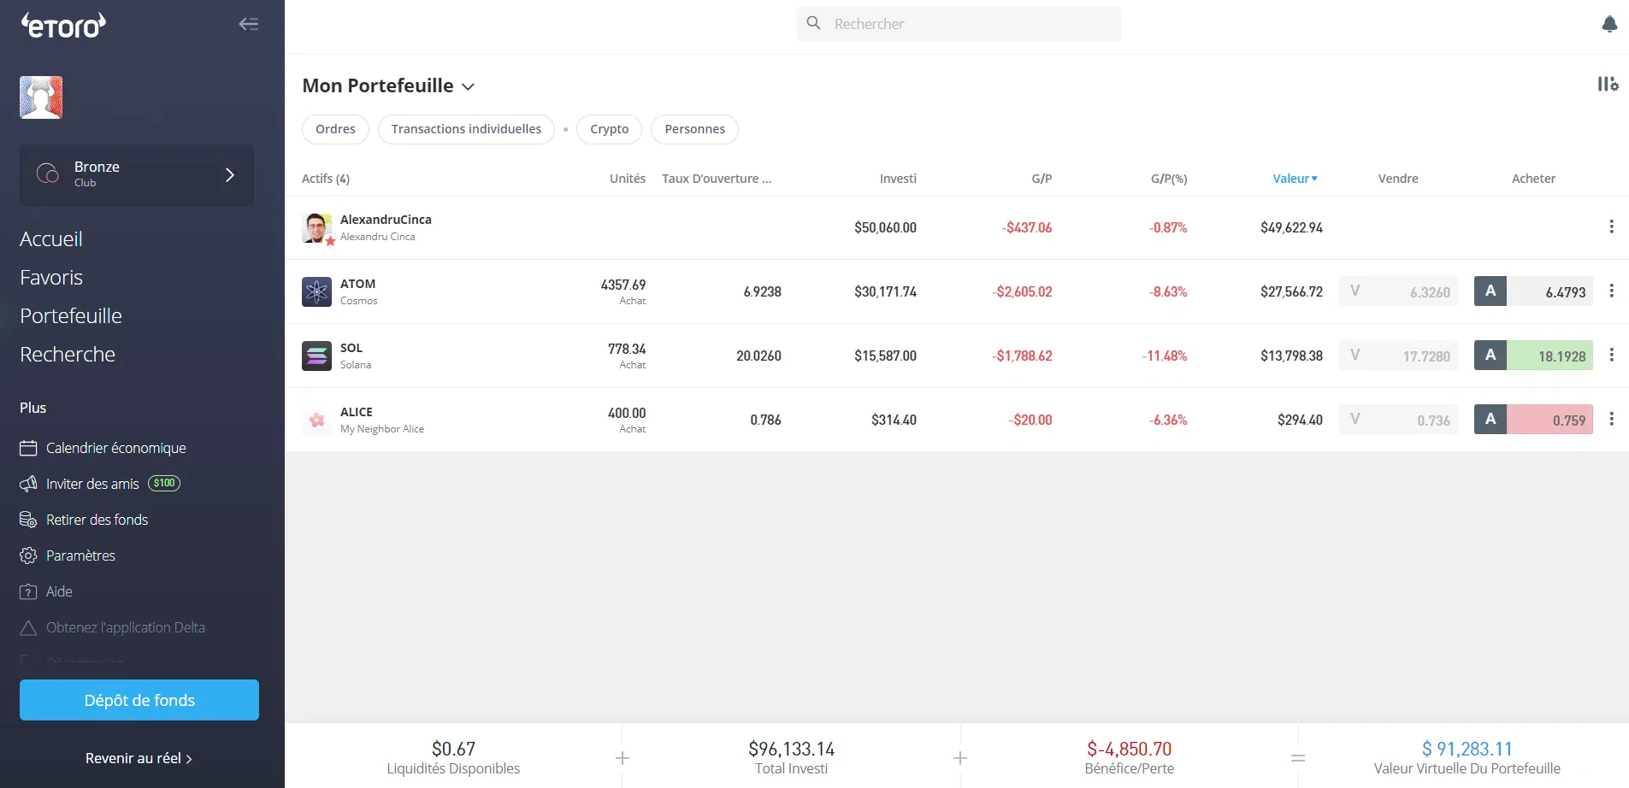Select the Ordres tab

click(335, 129)
